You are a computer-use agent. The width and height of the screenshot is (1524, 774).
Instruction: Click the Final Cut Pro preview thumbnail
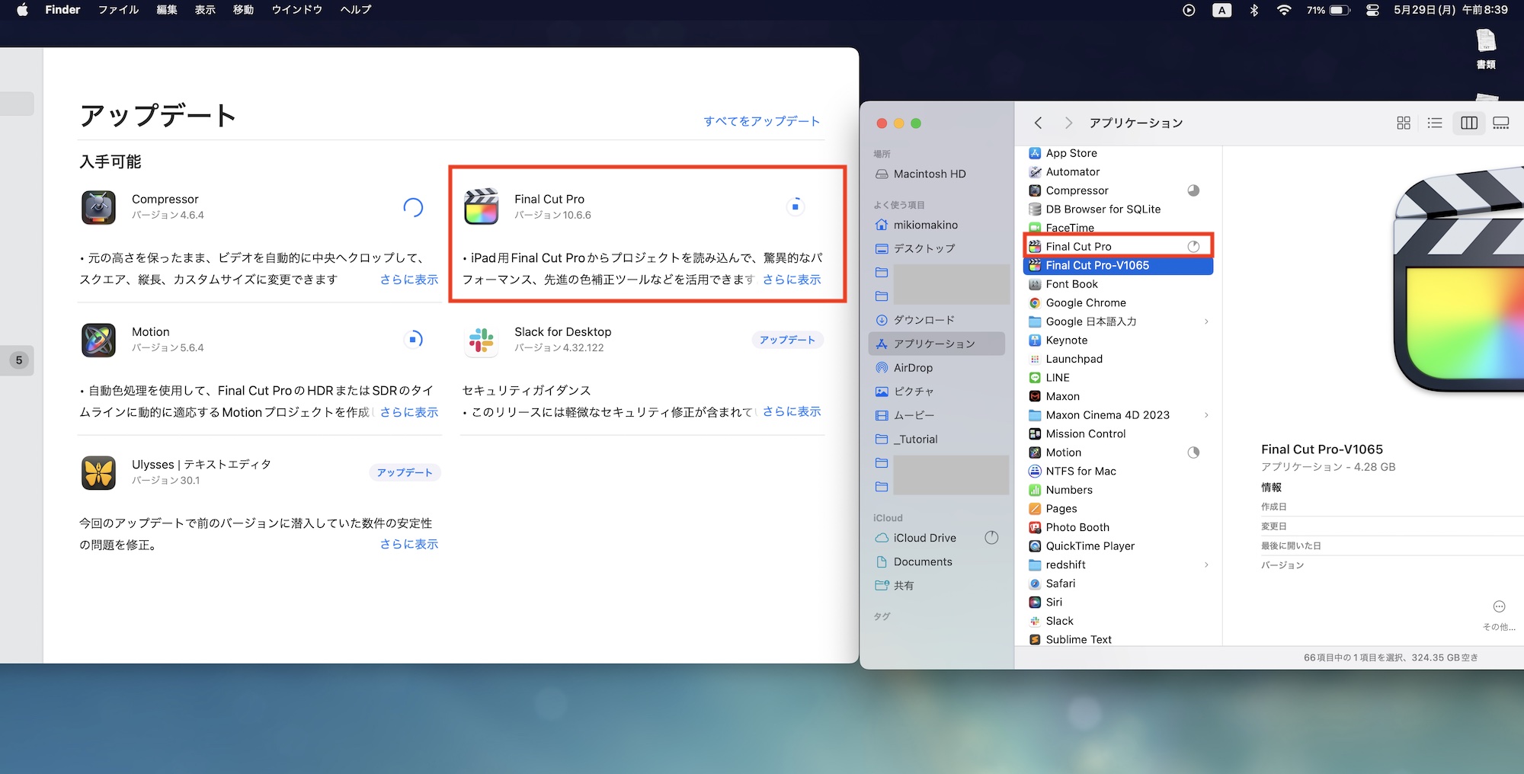1458,278
